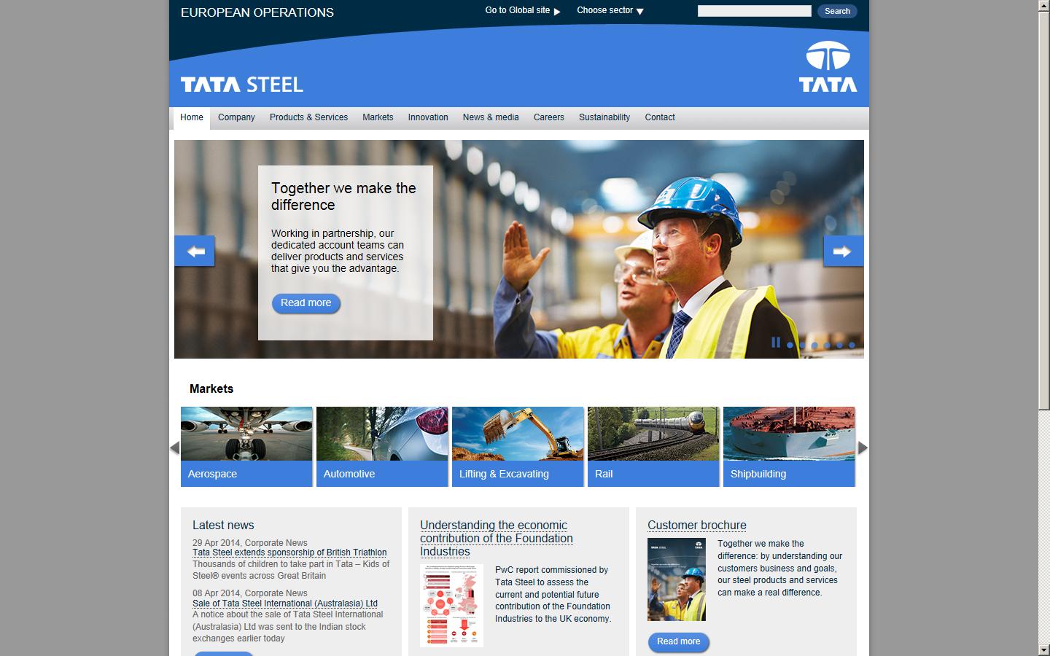1050x656 pixels.
Task: Click the Go to Global site arrow
Action: point(556,11)
